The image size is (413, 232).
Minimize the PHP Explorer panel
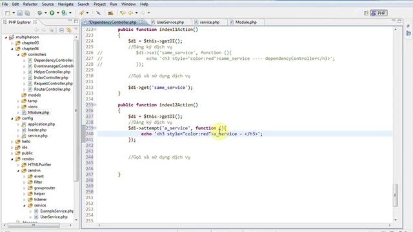[x=70, y=21]
